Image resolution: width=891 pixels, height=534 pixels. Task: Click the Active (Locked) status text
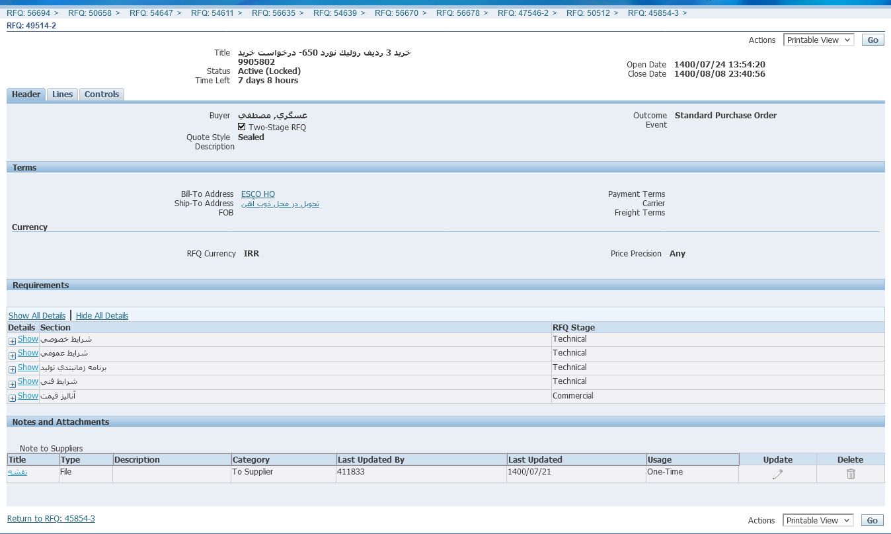click(x=269, y=71)
